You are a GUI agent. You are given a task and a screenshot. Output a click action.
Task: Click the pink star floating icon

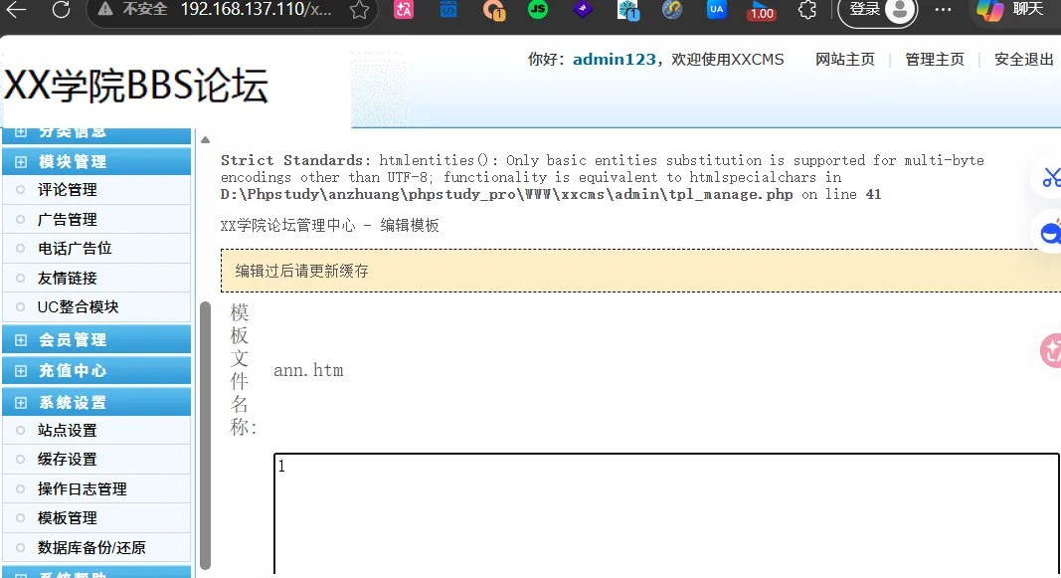[x=1051, y=350]
